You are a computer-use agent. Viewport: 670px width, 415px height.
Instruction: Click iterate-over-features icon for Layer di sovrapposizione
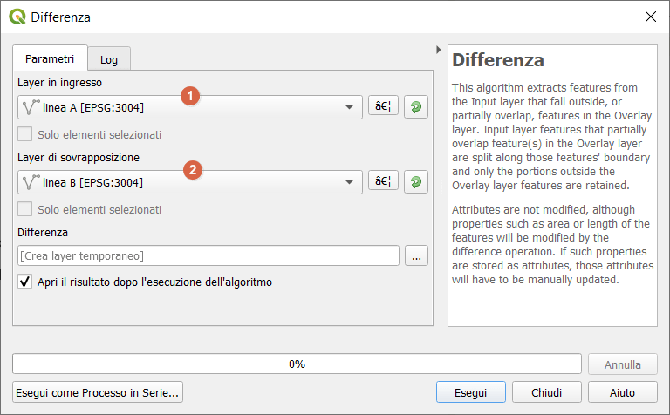coord(415,182)
